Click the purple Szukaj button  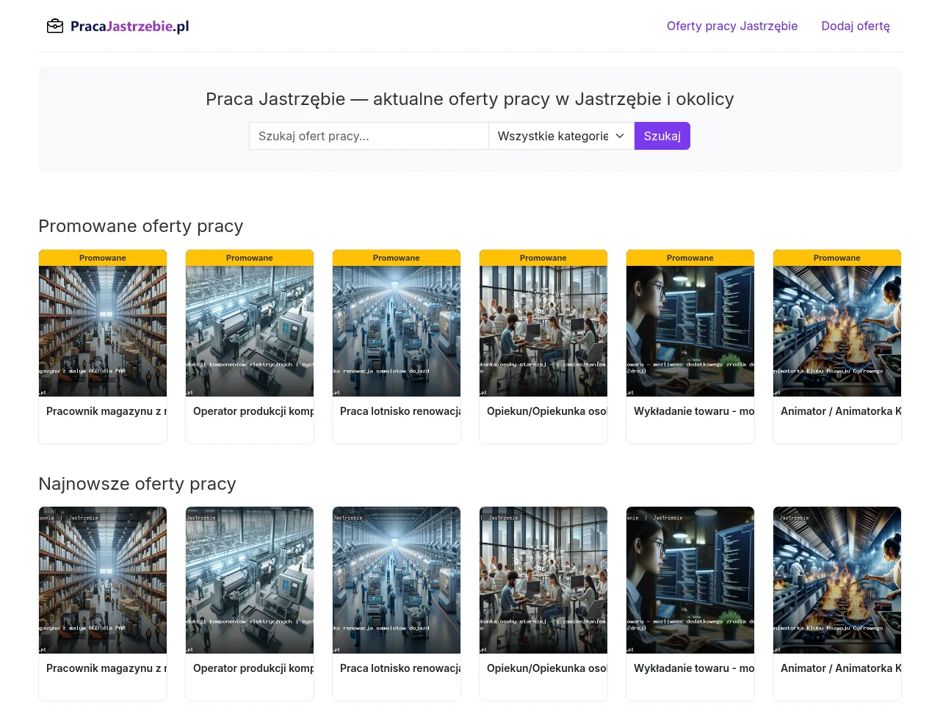tap(662, 136)
